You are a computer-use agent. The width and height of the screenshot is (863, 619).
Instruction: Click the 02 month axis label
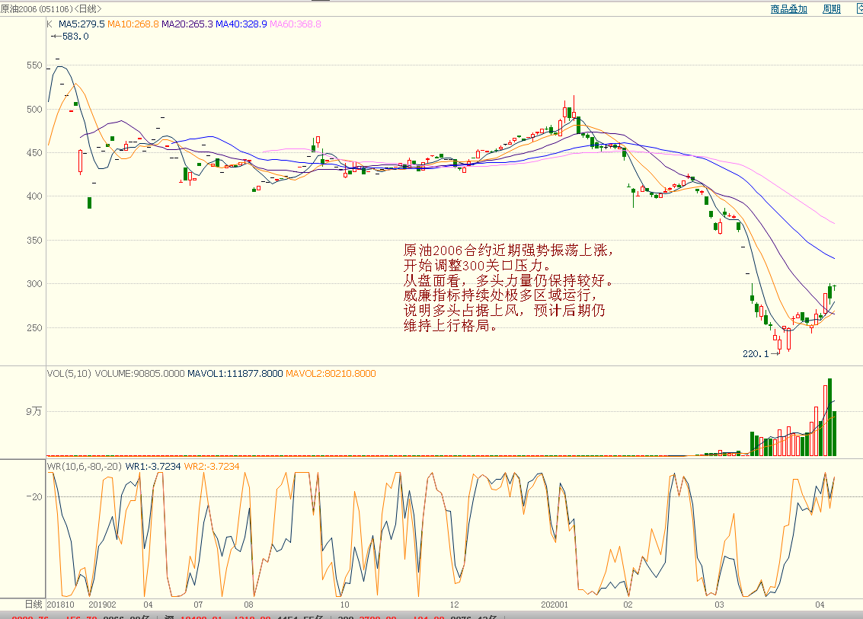point(628,605)
